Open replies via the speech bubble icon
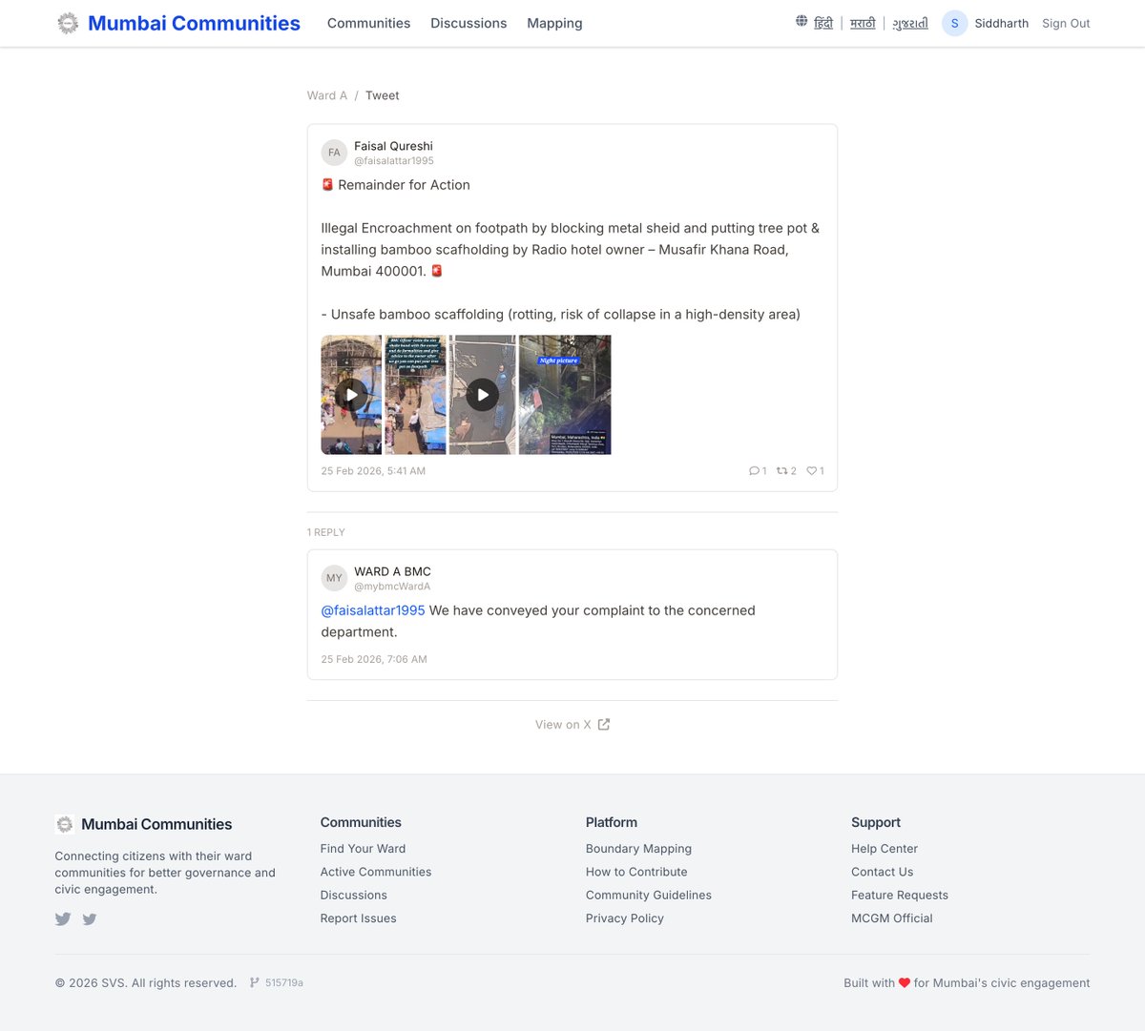The width and height of the screenshot is (1145, 1031). click(754, 470)
